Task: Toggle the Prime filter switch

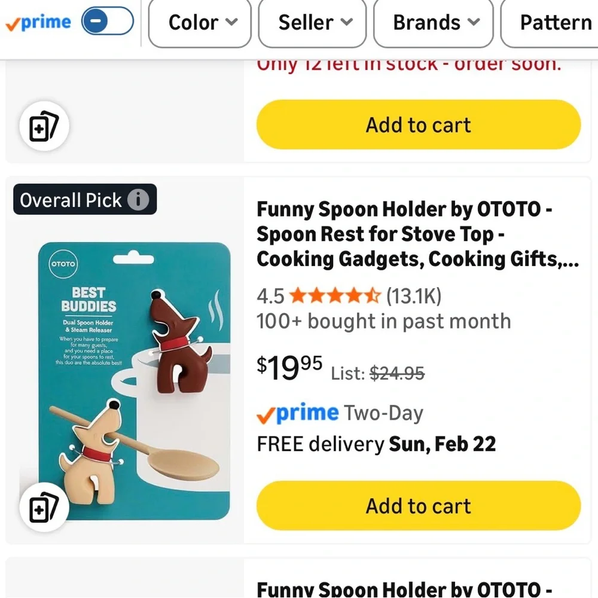Action: (107, 21)
